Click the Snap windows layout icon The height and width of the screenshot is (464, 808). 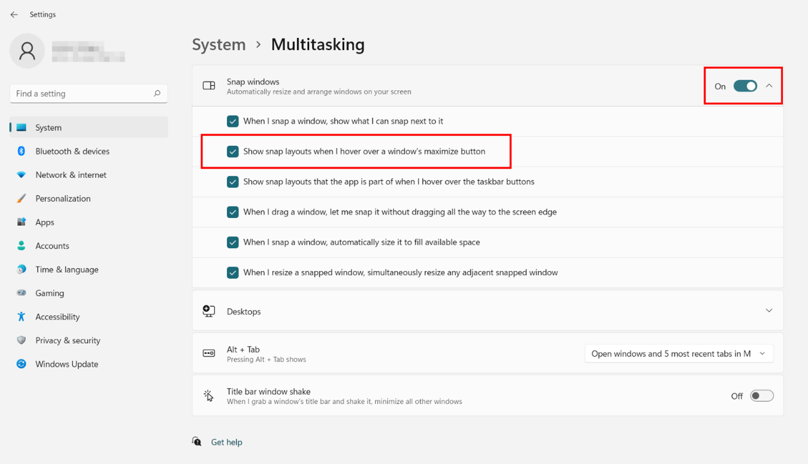click(x=209, y=86)
